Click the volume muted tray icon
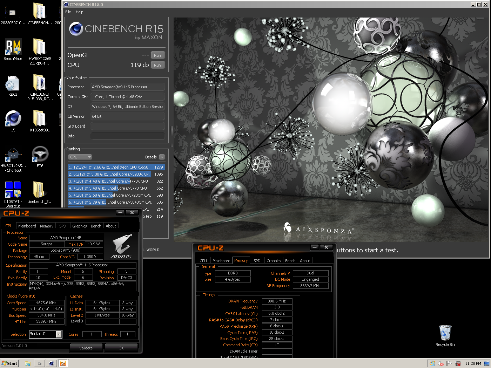The width and height of the screenshot is (491, 368). coord(441,363)
